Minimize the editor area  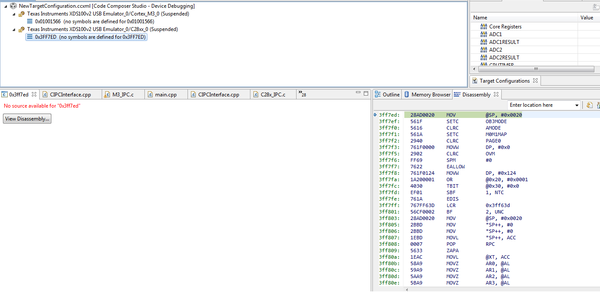click(358, 93)
